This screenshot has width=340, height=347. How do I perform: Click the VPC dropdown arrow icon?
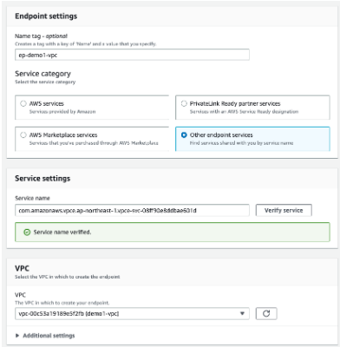(x=242, y=313)
